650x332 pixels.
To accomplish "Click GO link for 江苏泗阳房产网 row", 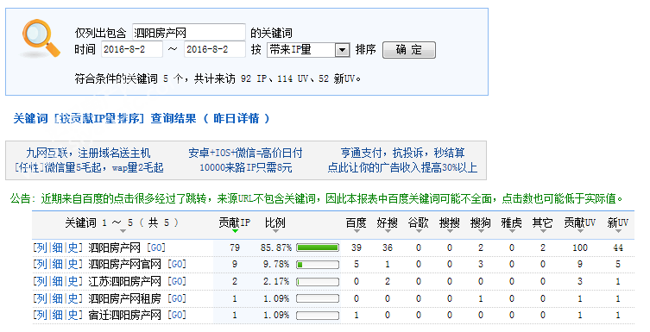I will tap(177, 281).
